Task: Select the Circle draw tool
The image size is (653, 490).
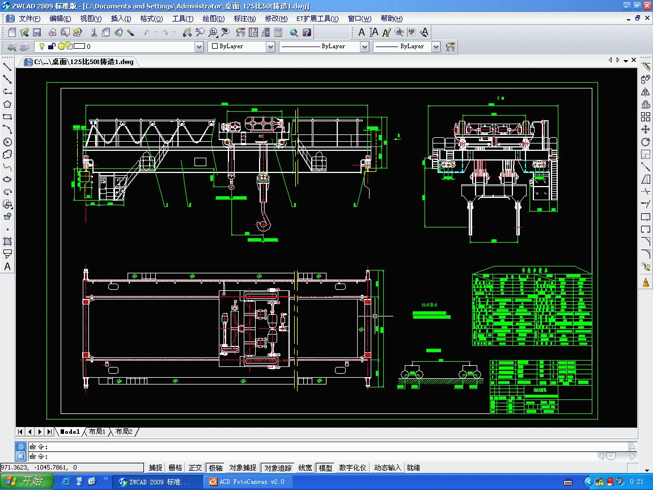Action: (7, 142)
